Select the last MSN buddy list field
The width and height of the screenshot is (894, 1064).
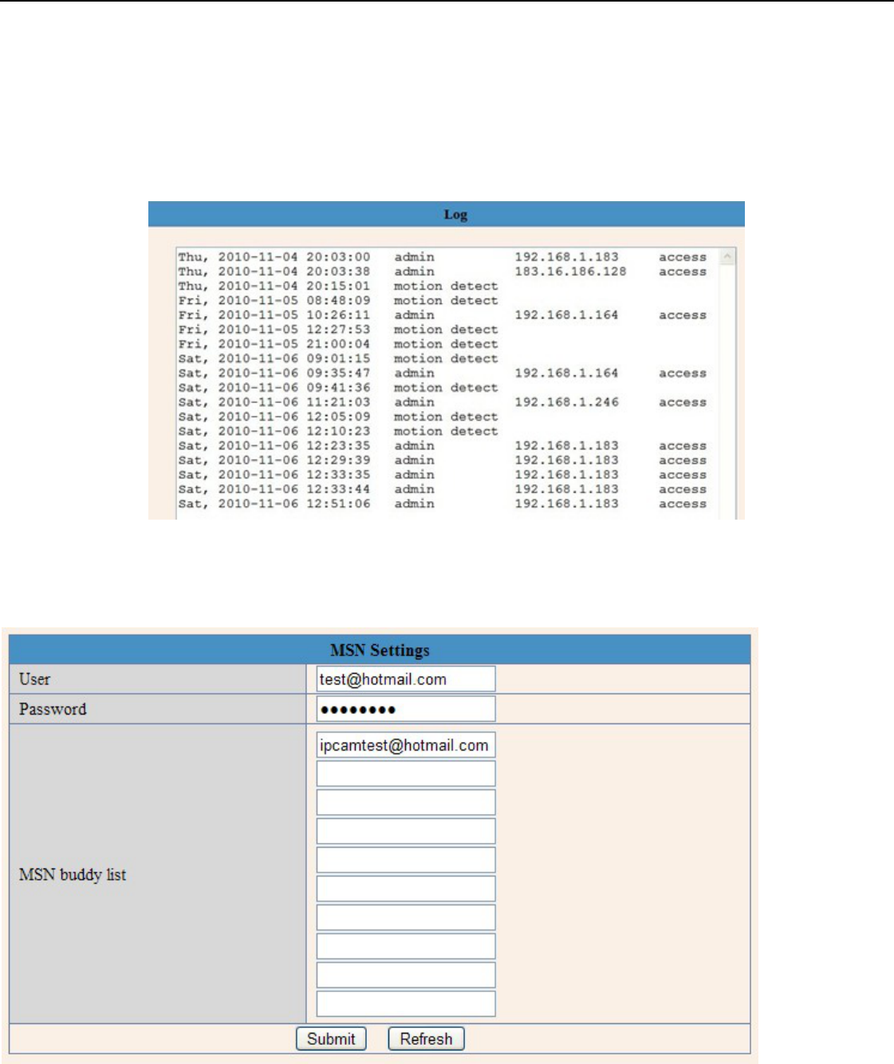pos(406,1003)
